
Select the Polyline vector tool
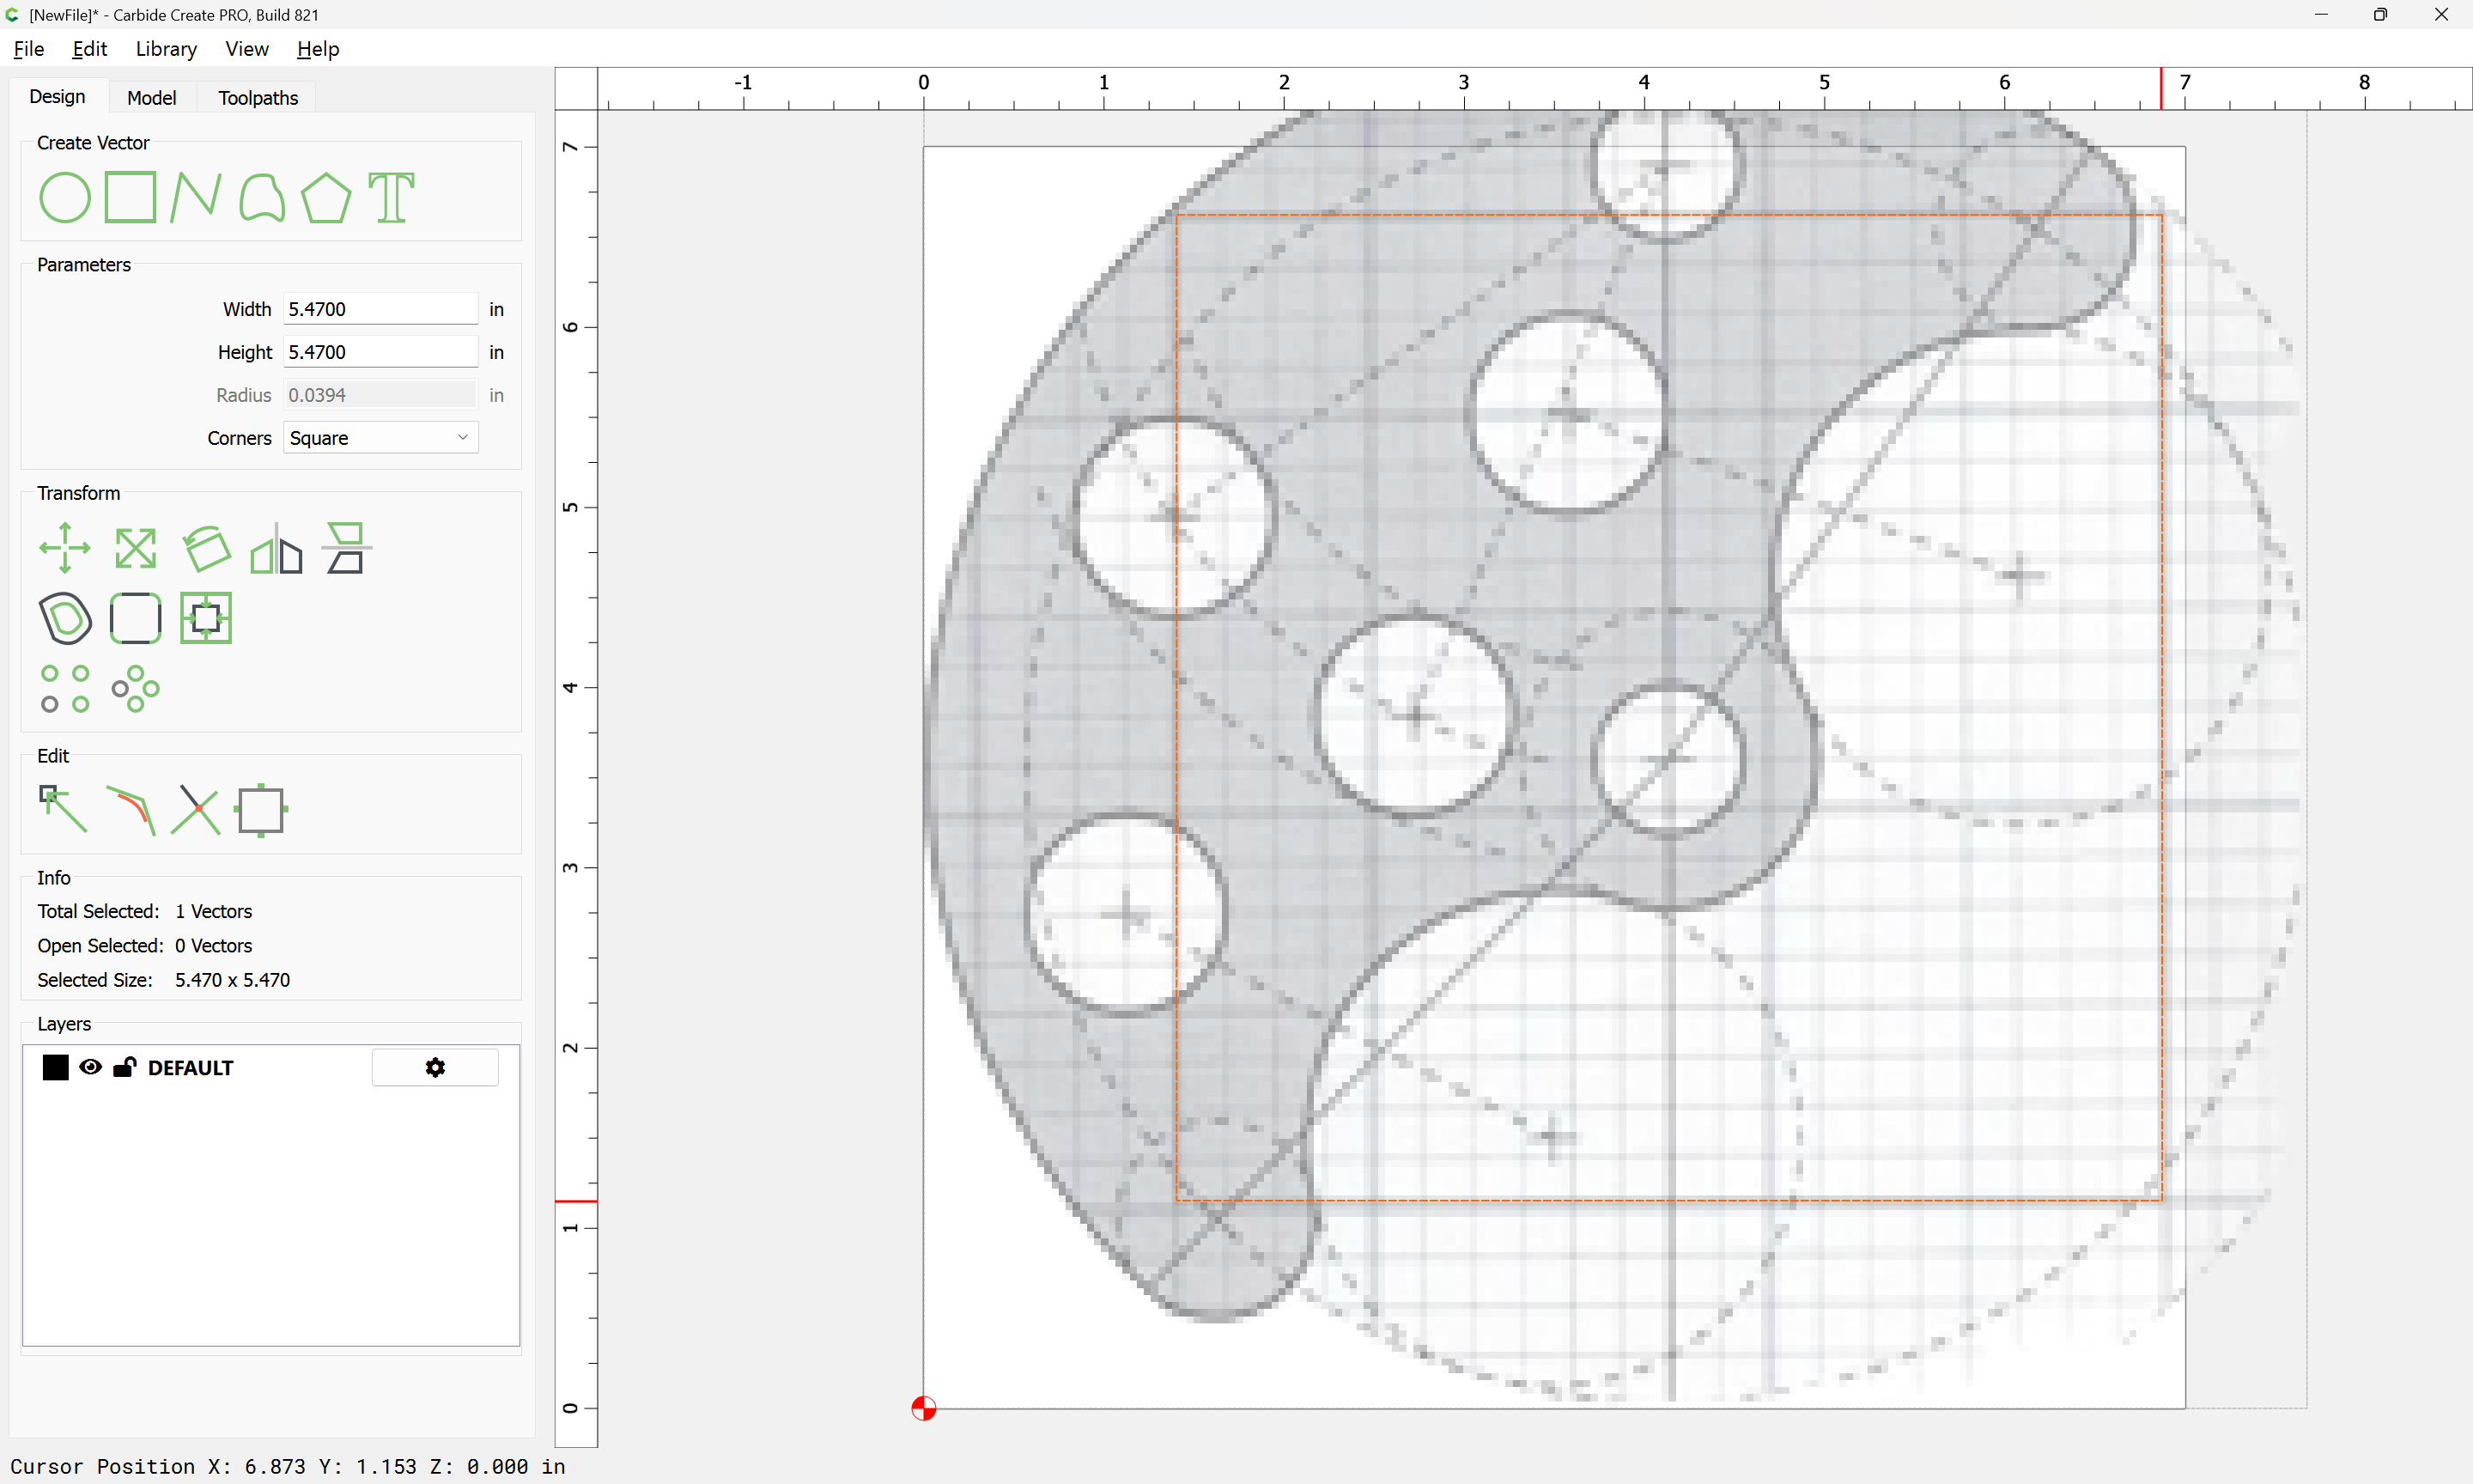(x=196, y=197)
